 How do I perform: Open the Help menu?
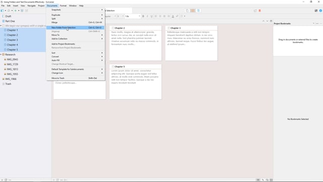(81, 6)
